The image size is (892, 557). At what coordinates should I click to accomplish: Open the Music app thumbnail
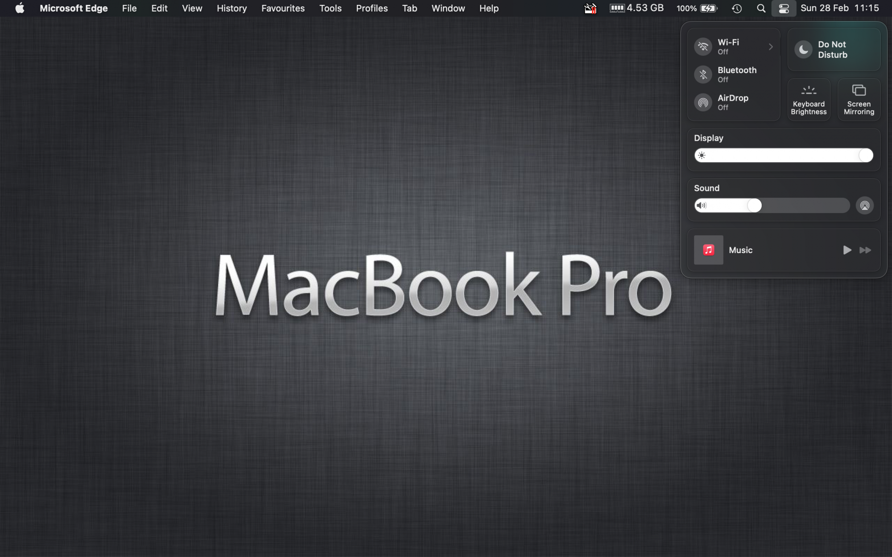(x=708, y=250)
